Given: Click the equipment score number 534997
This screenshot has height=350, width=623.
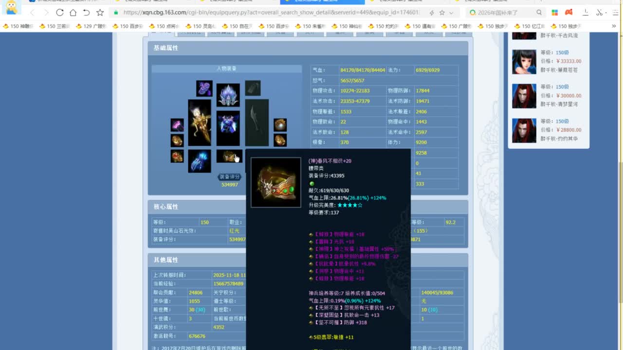Looking at the screenshot, I should pyautogui.click(x=230, y=185).
